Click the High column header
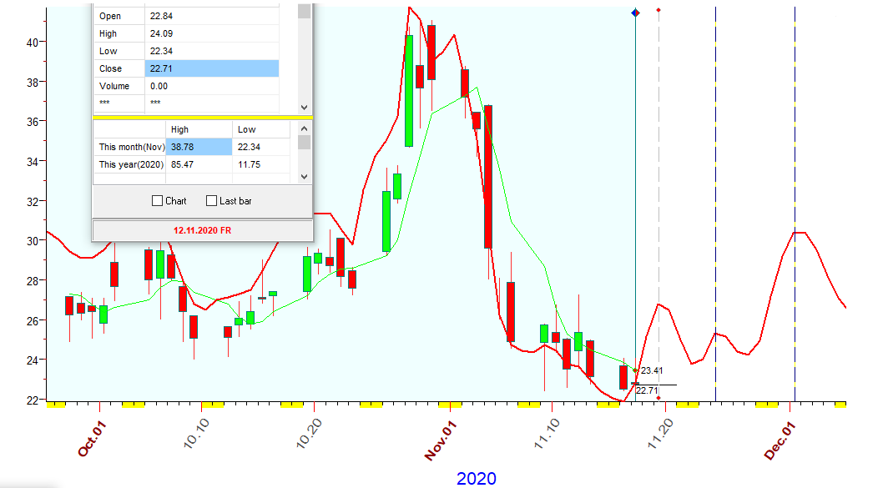The image size is (883, 488). click(180, 129)
